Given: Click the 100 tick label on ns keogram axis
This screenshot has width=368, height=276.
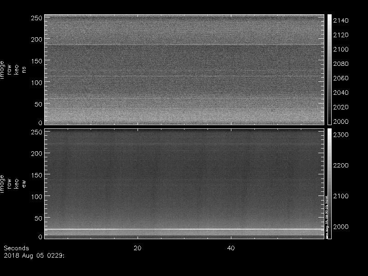Looking at the screenshot, I should 37,83.
